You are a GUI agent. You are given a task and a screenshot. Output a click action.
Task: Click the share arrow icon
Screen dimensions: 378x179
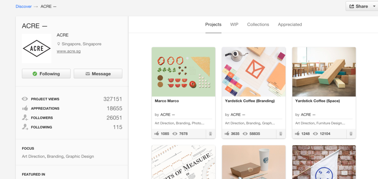[x=352, y=6]
